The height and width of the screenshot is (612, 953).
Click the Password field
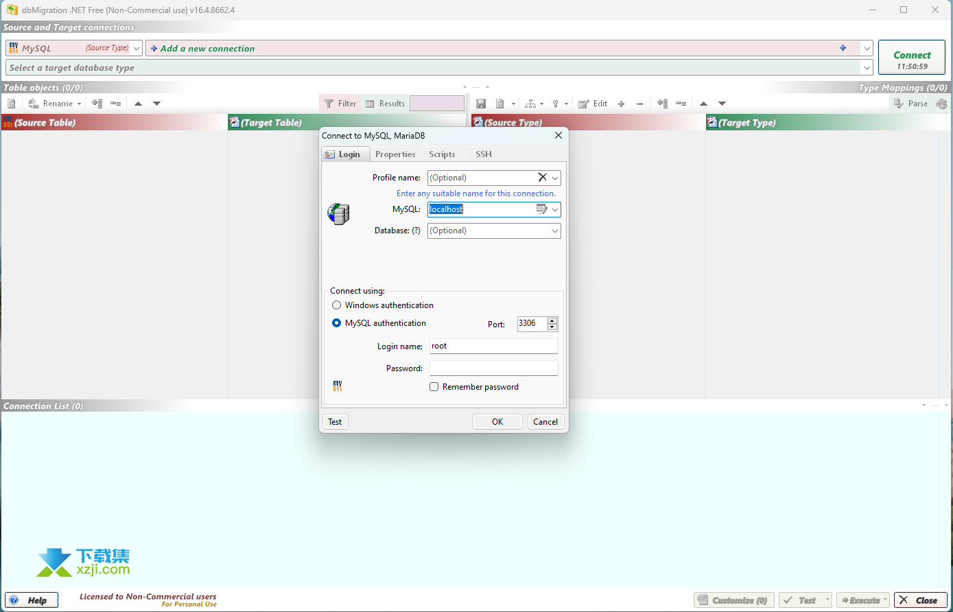494,368
